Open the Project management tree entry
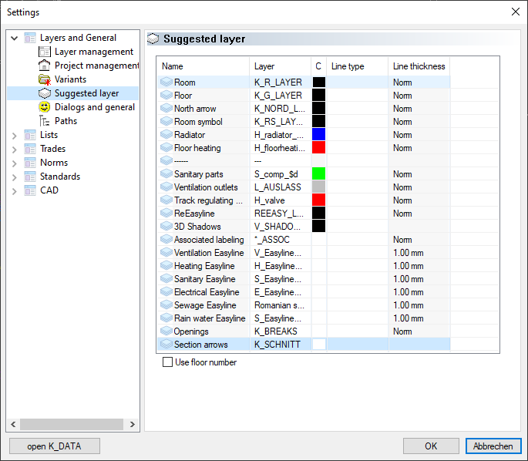 [x=96, y=66]
